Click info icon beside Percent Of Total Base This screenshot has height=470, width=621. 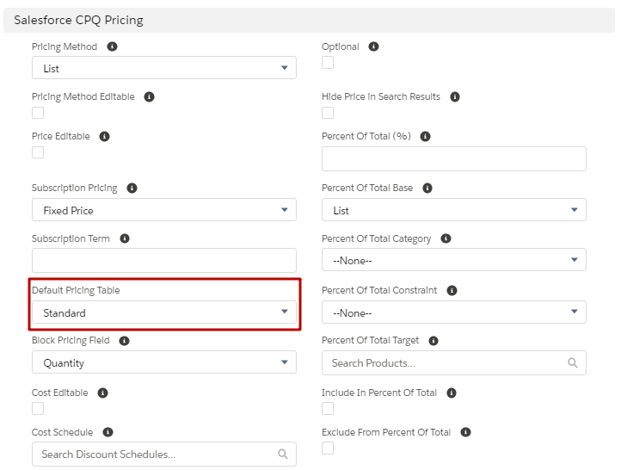(x=427, y=188)
